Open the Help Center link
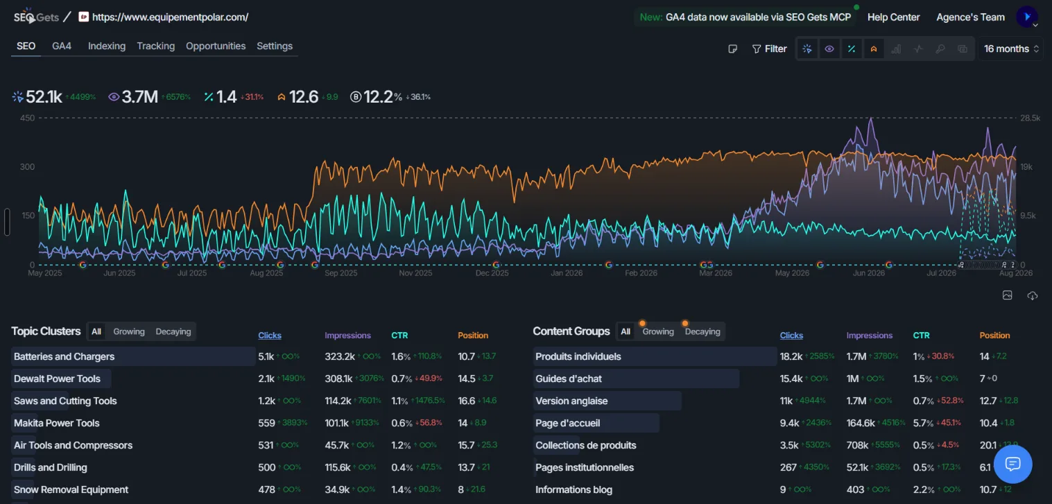 pyautogui.click(x=893, y=17)
